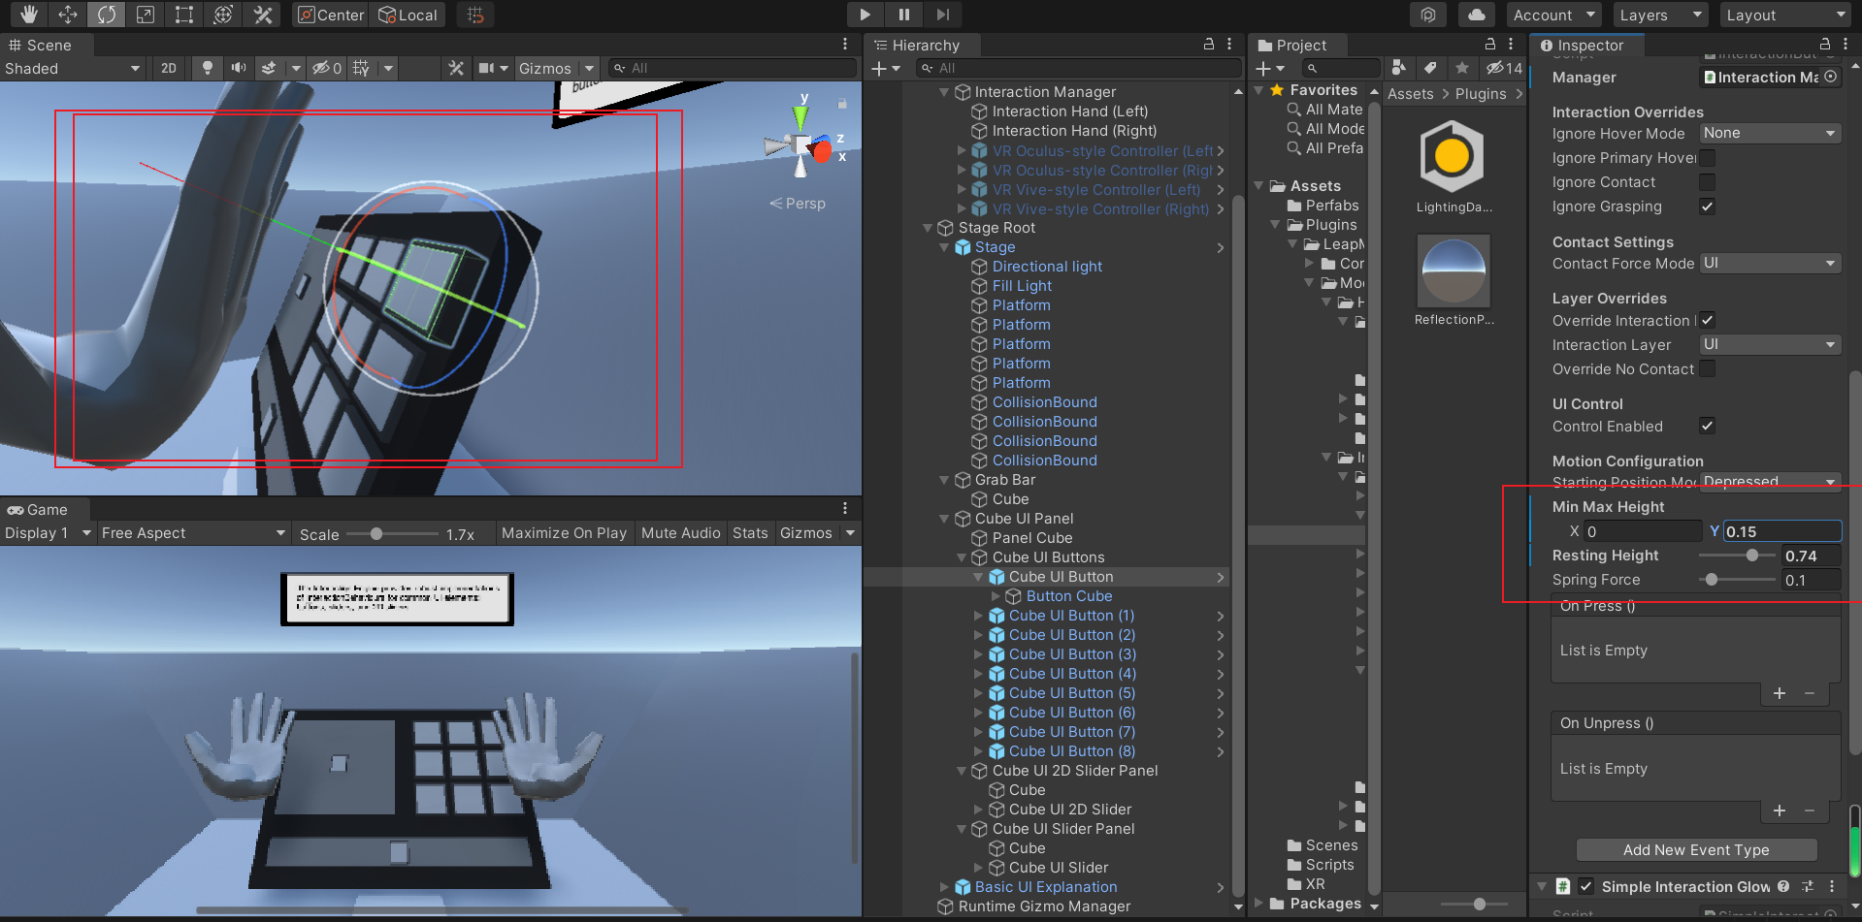Click the Hierarchy search field
The width and height of the screenshot is (1862, 922).
(x=1077, y=68)
